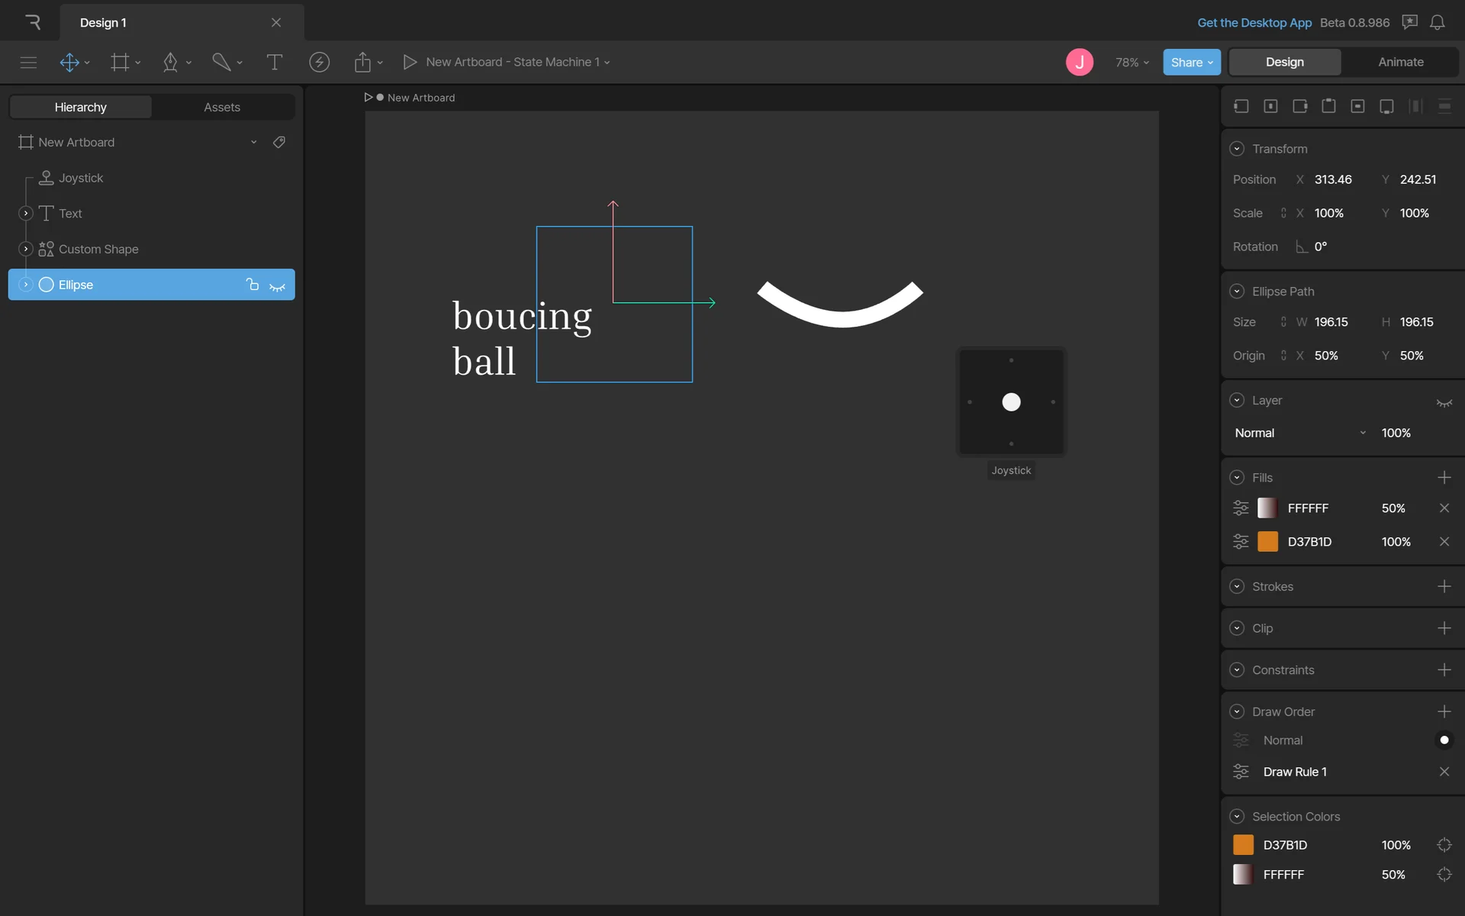Switch to the Assets tab
Image resolution: width=1465 pixels, height=916 pixels.
click(222, 107)
